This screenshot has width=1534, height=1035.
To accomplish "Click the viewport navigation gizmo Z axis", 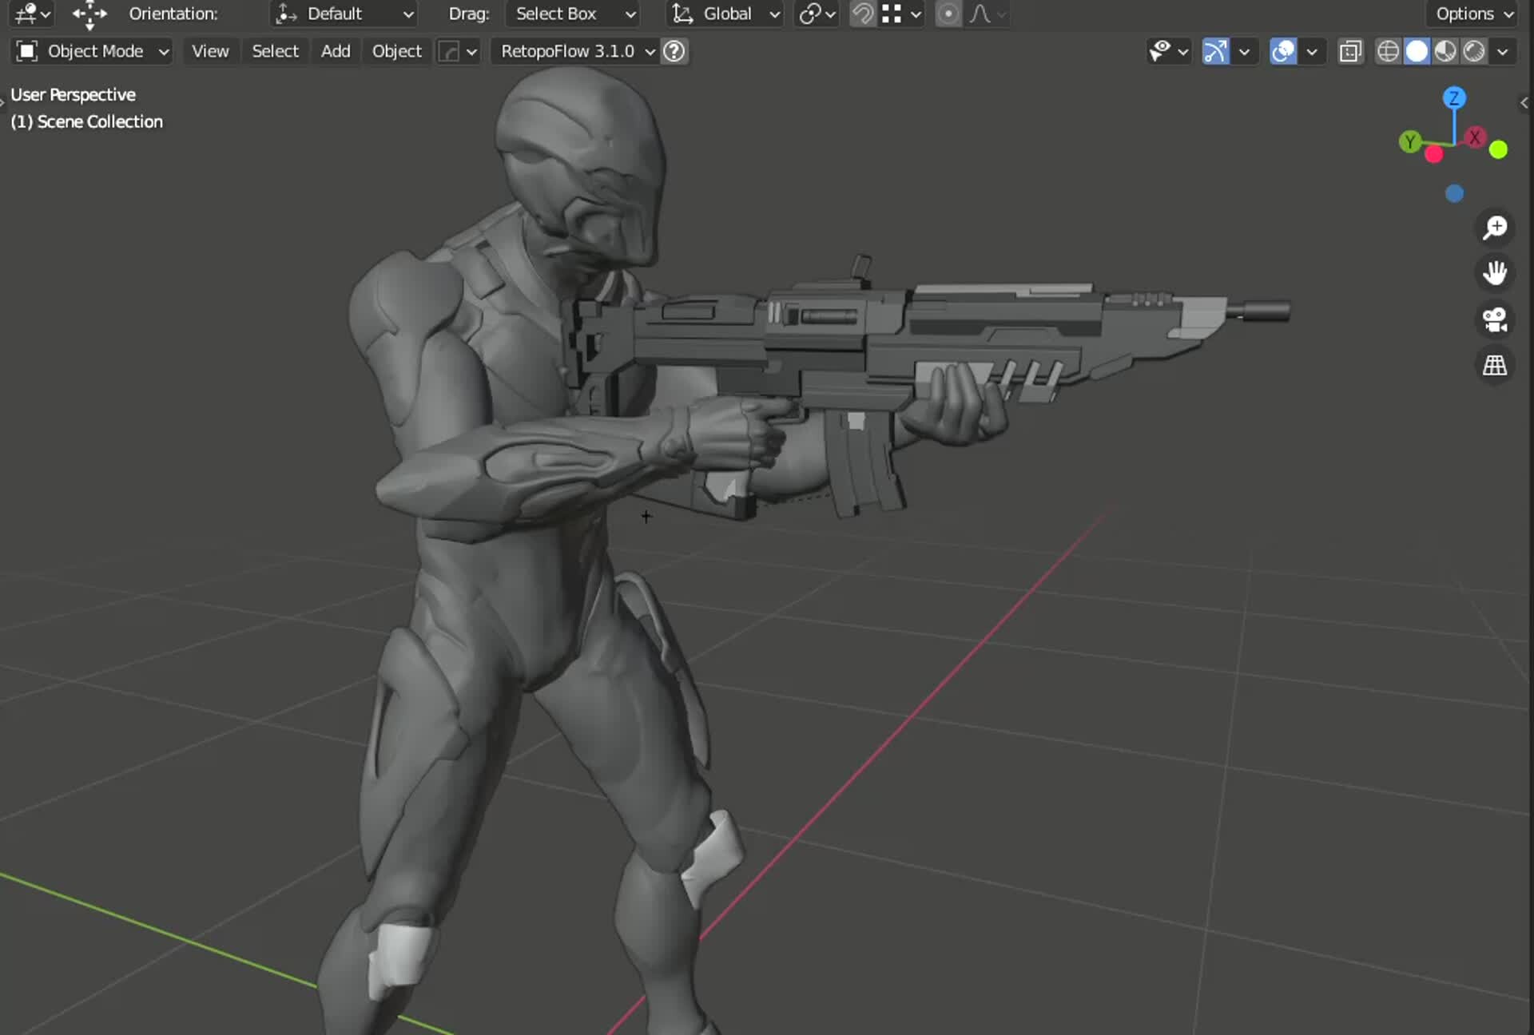I will (x=1454, y=98).
